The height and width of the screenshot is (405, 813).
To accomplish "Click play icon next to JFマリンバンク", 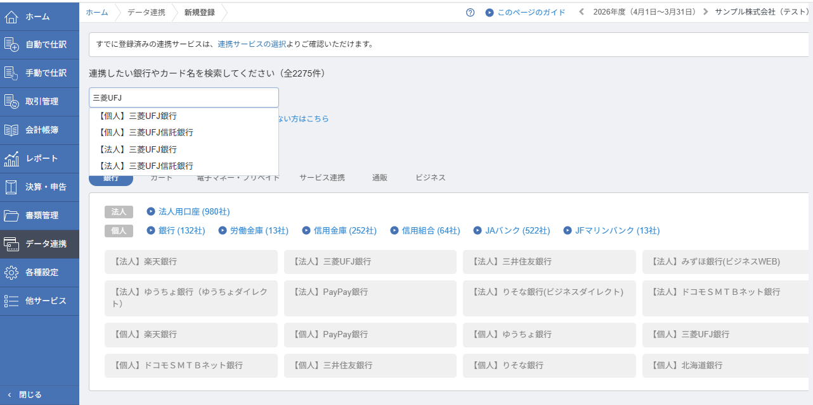I will [x=568, y=231].
